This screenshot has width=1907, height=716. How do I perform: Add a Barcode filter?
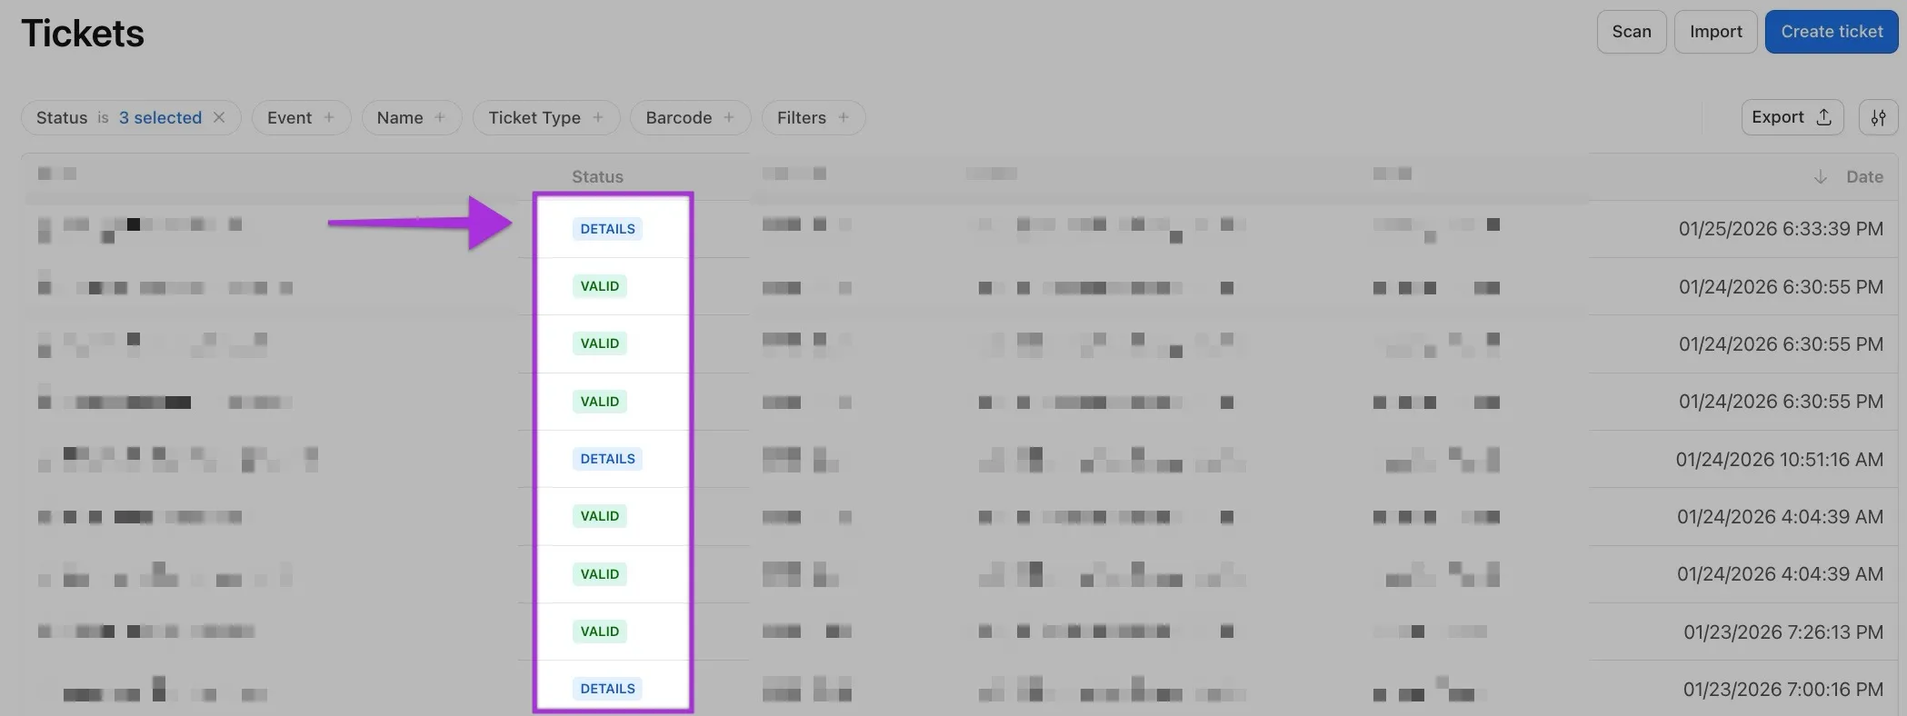pos(690,117)
